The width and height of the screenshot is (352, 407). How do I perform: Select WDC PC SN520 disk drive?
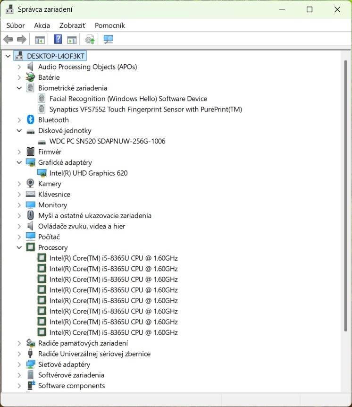(x=107, y=141)
